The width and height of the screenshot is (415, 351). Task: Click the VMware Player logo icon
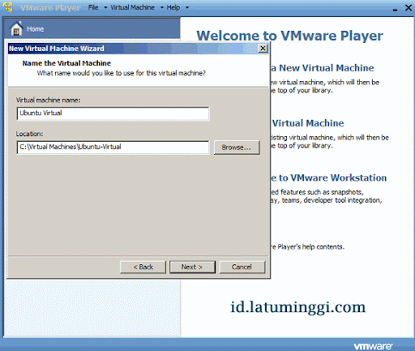(9, 7)
